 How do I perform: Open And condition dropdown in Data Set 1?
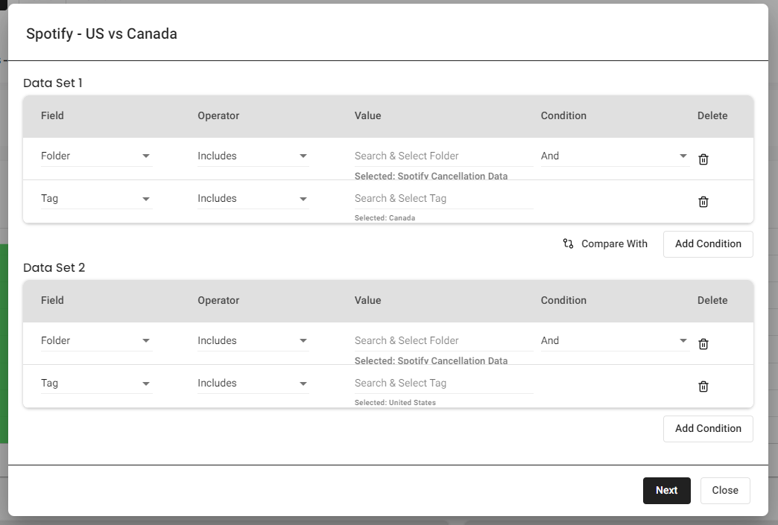point(615,156)
